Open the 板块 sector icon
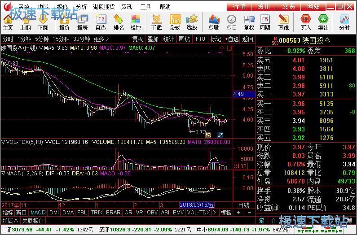Image resolution: width=357 pixels, height=235 pixels. click(x=136, y=22)
